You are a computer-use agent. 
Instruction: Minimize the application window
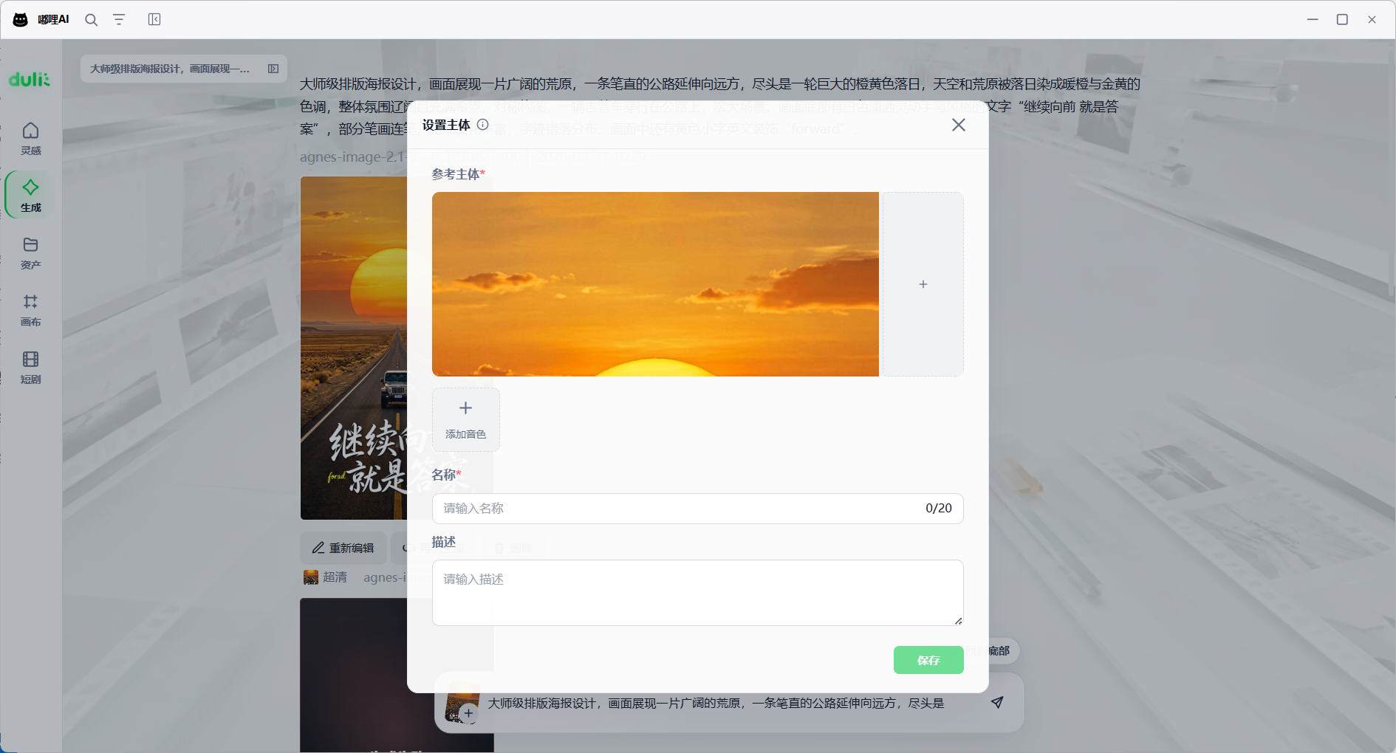[x=1313, y=20]
